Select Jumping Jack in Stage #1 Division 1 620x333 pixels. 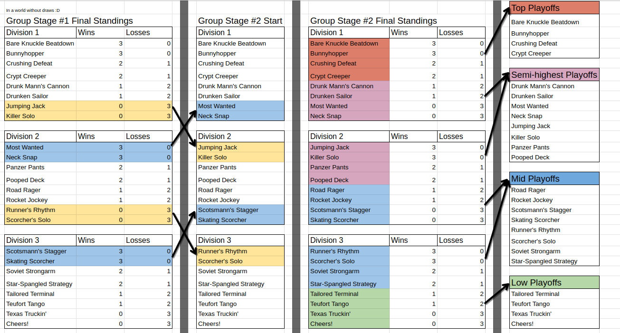coord(26,106)
